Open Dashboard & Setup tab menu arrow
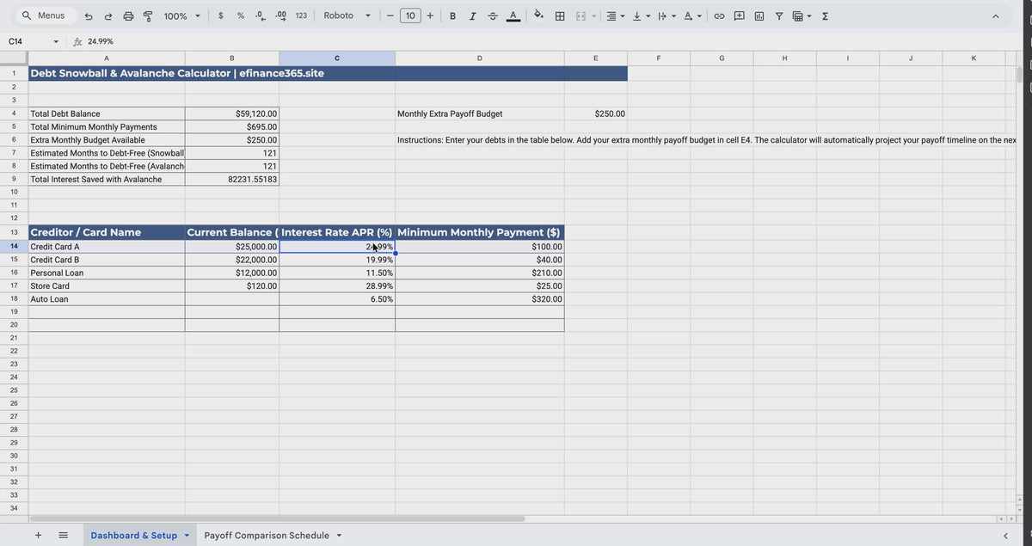The image size is (1032, 546). click(x=187, y=536)
